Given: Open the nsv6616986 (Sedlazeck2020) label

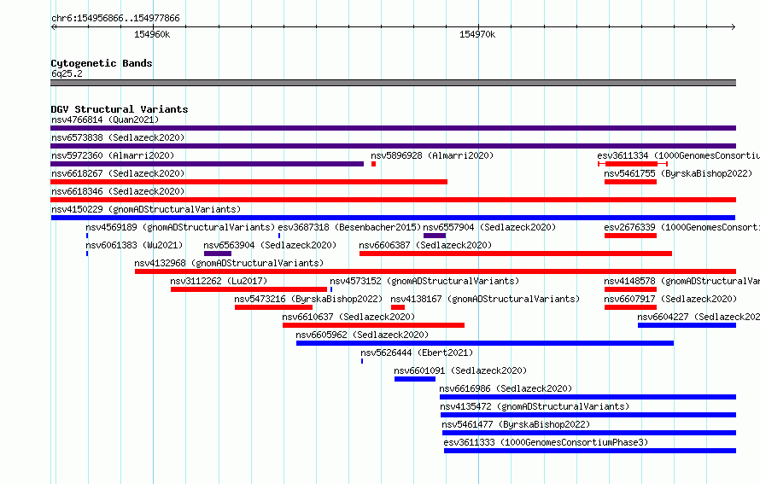Looking at the screenshot, I should tap(506, 388).
